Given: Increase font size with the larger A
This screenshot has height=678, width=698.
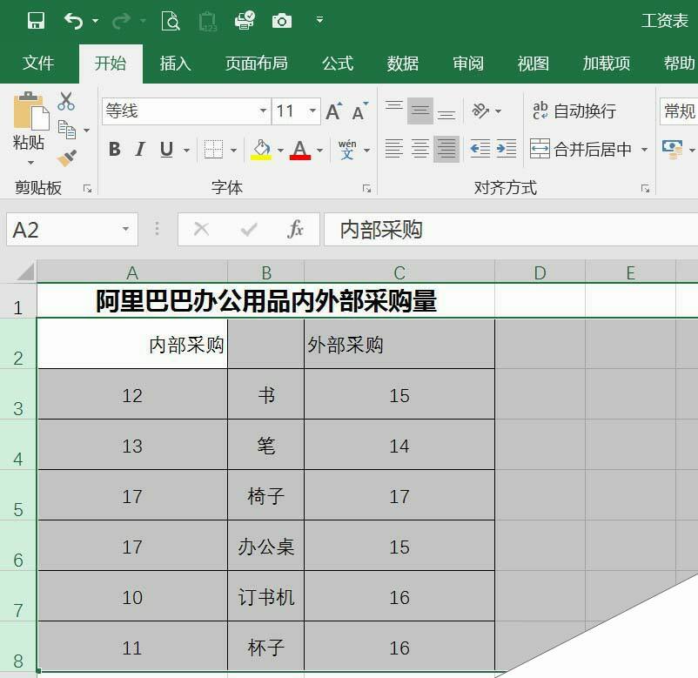Looking at the screenshot, I should [x=334, y=111].
